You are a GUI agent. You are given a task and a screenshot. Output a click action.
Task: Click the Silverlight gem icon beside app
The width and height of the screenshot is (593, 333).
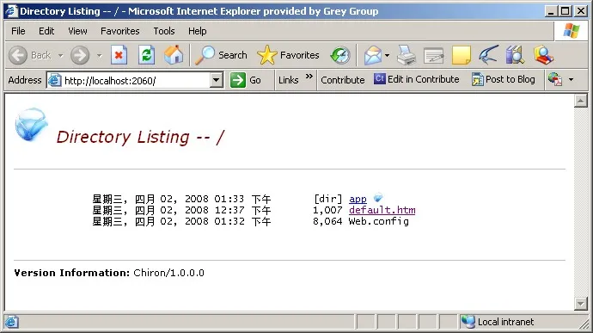(378, 197)
